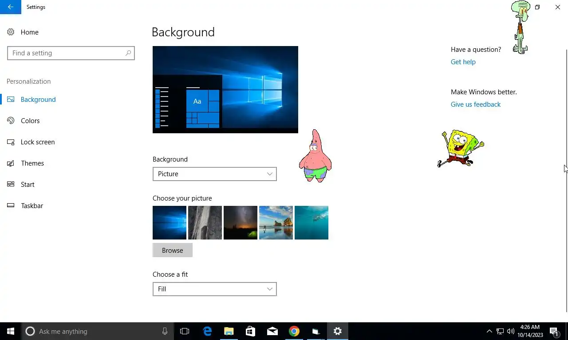Show hidden system tray icons

point(489,331)
